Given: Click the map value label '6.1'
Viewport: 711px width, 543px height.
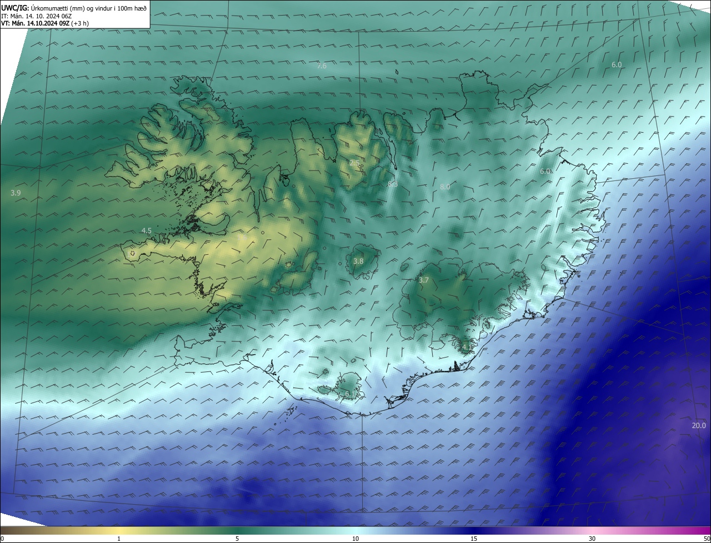Looking at the screenshot, I should 350,394.
